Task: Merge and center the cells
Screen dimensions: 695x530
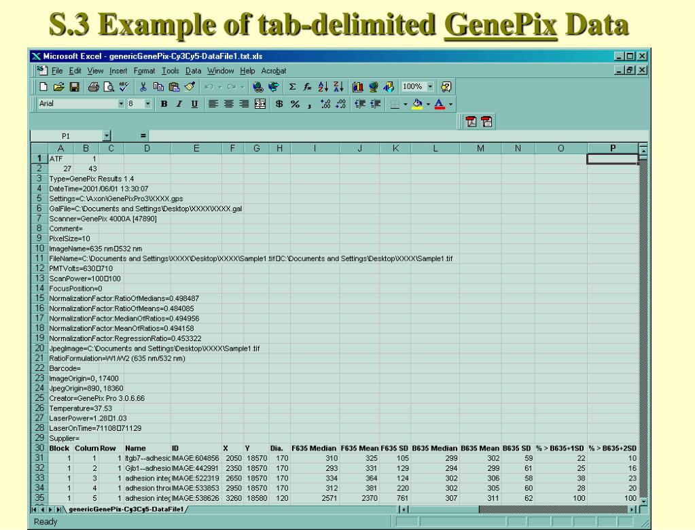Action: pos(260,104)
